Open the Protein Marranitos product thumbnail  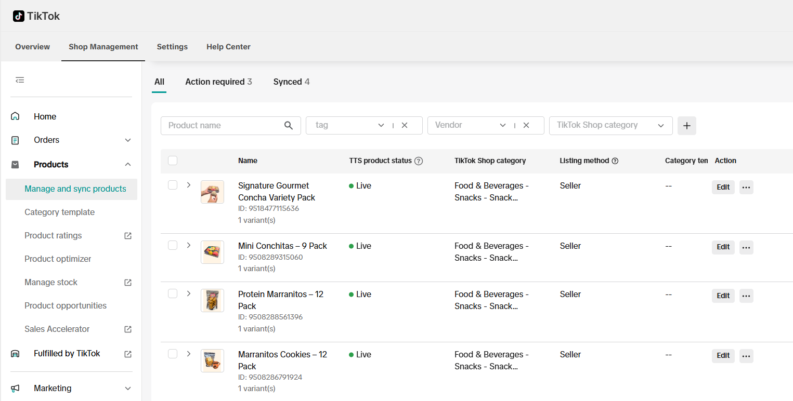212,301
